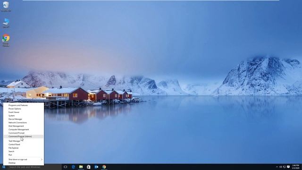Open the network tray icon
The image size is (302, 170).
coord(285,167)
